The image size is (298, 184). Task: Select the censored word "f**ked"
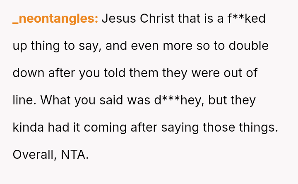(245, 19)
